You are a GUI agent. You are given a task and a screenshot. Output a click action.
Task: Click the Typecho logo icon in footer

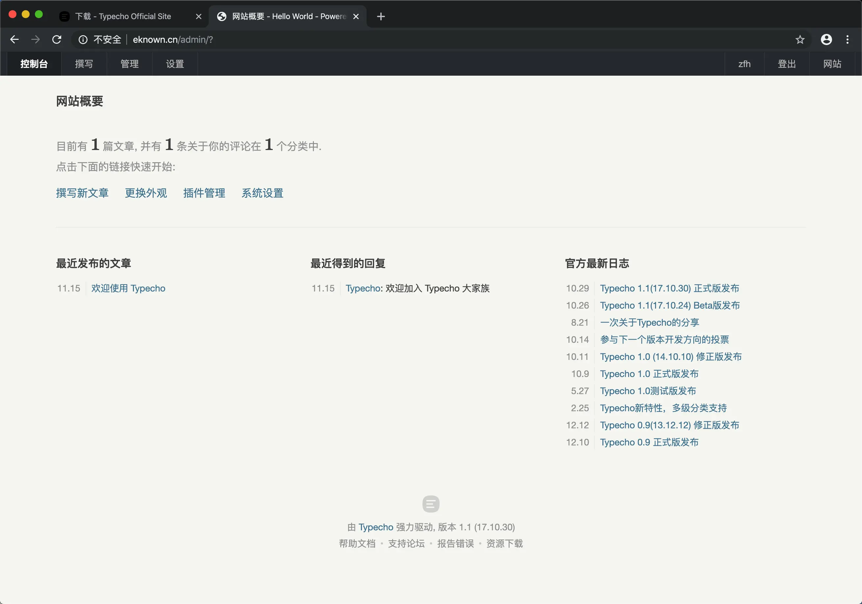431,504
